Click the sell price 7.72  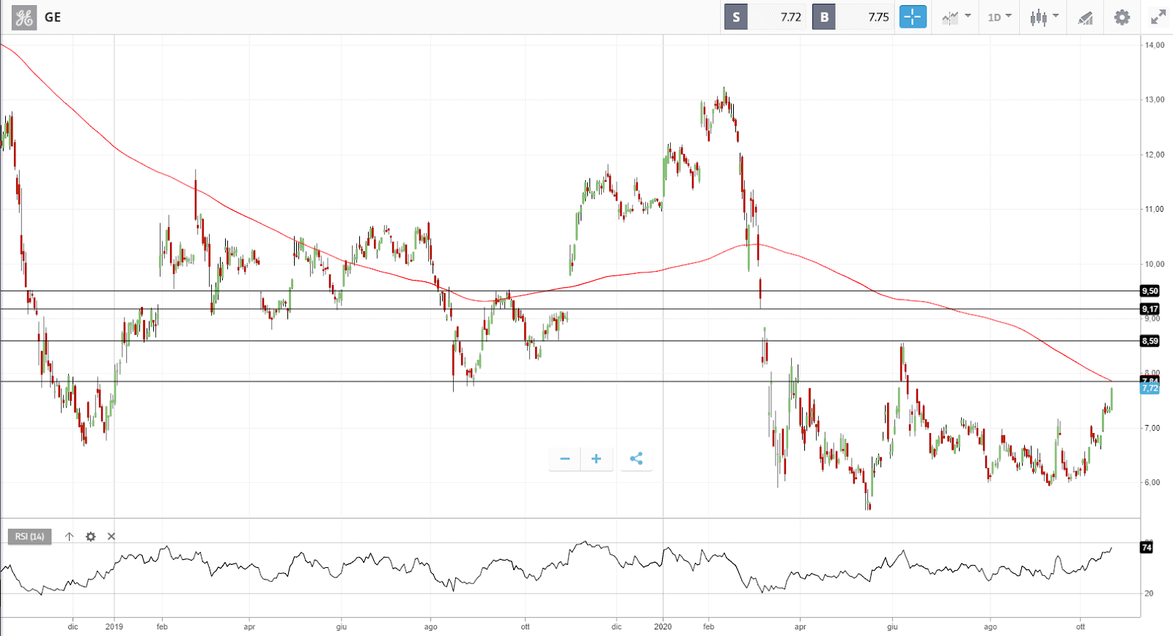(790, 17)
